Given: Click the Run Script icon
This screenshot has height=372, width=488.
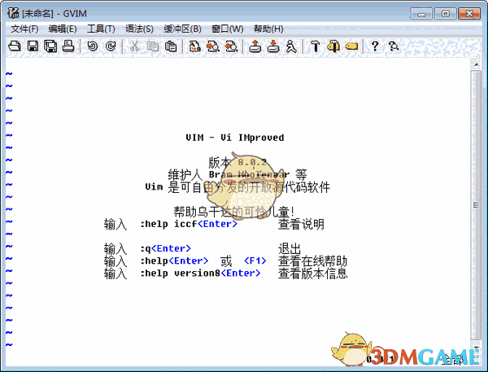Looking at the screenshot, I should coord(291,46).
